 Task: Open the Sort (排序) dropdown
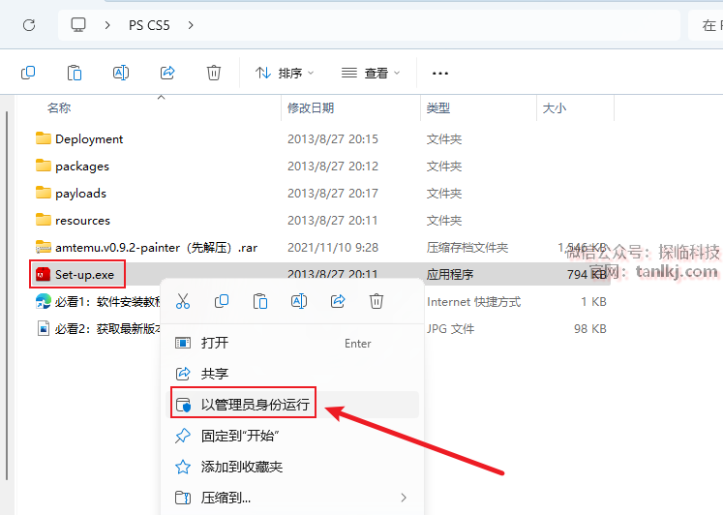(285, 73)
